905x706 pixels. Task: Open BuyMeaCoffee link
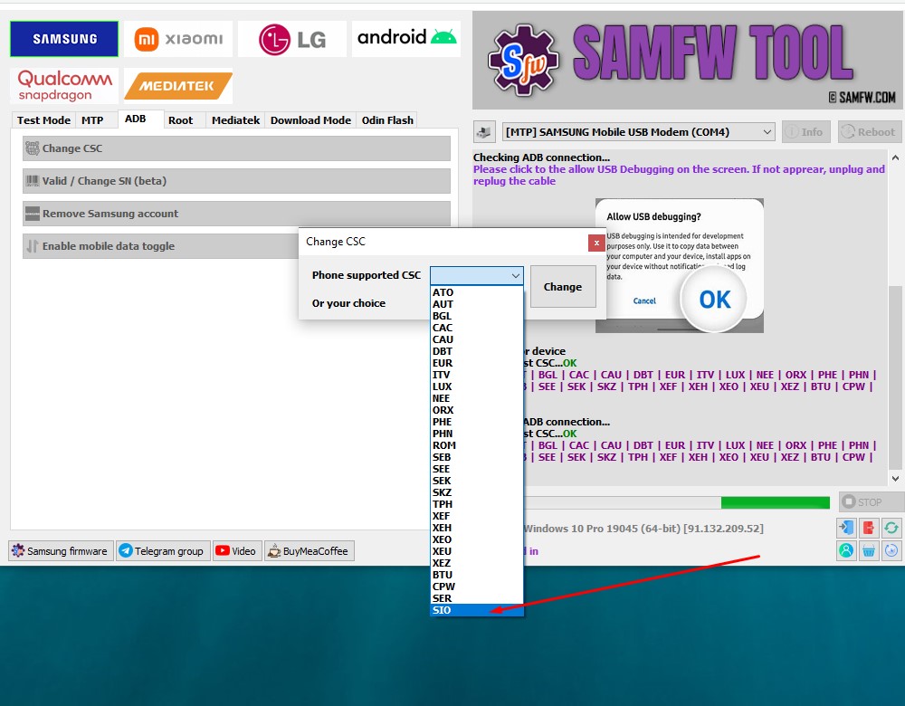[x=310, y=550]
